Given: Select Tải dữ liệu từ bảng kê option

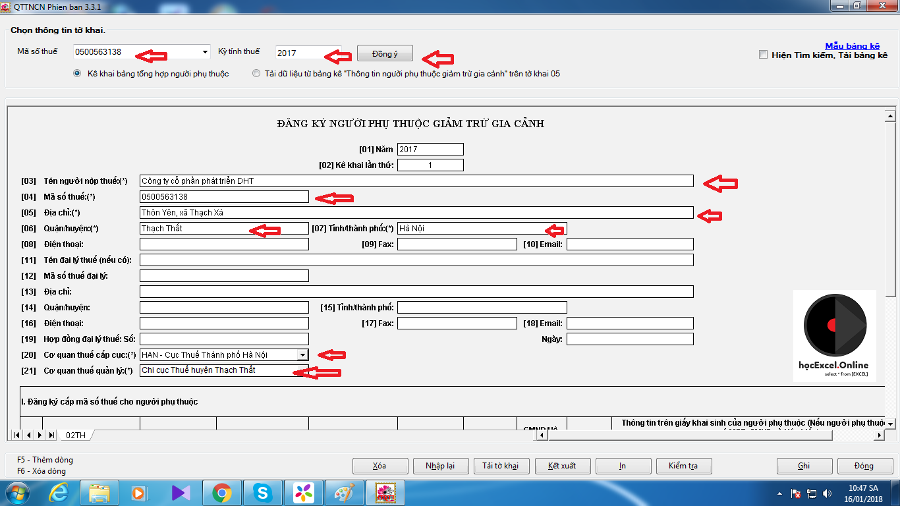Looking at the screenshot, I should pyautogui.click(x=256, y=73).
